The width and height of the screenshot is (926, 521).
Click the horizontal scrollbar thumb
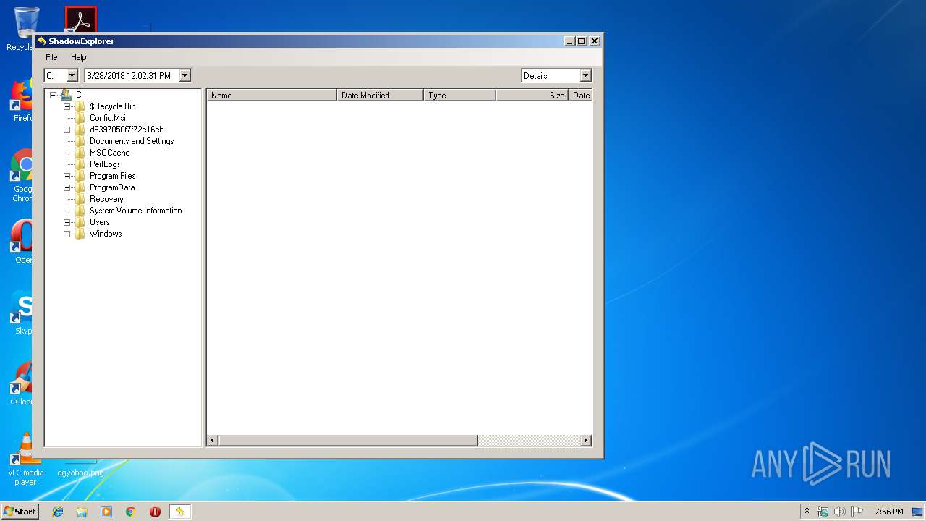pos(348,440)
